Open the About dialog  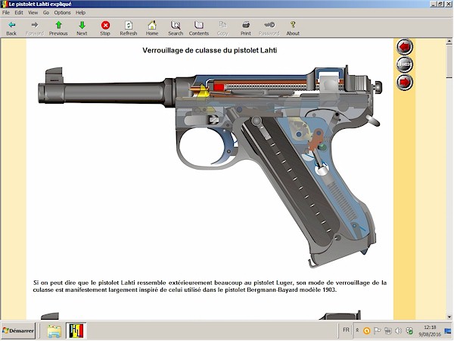(x=293, y=28)
